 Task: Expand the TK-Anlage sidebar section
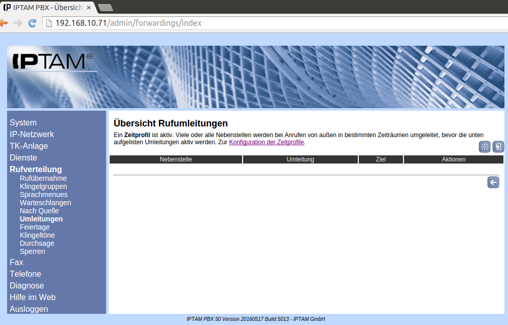pyautogui.click(x=28, y=146)
